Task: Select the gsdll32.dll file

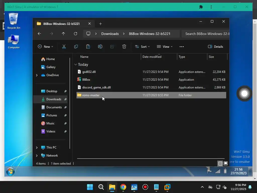Action: coord(151,72)
